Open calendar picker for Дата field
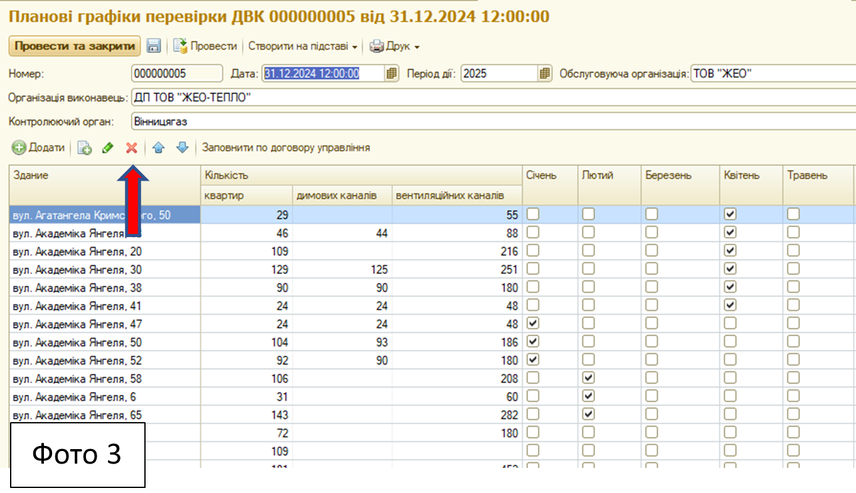Image resolution: width=856 pixels, height=493 pixels. [392, 74]
